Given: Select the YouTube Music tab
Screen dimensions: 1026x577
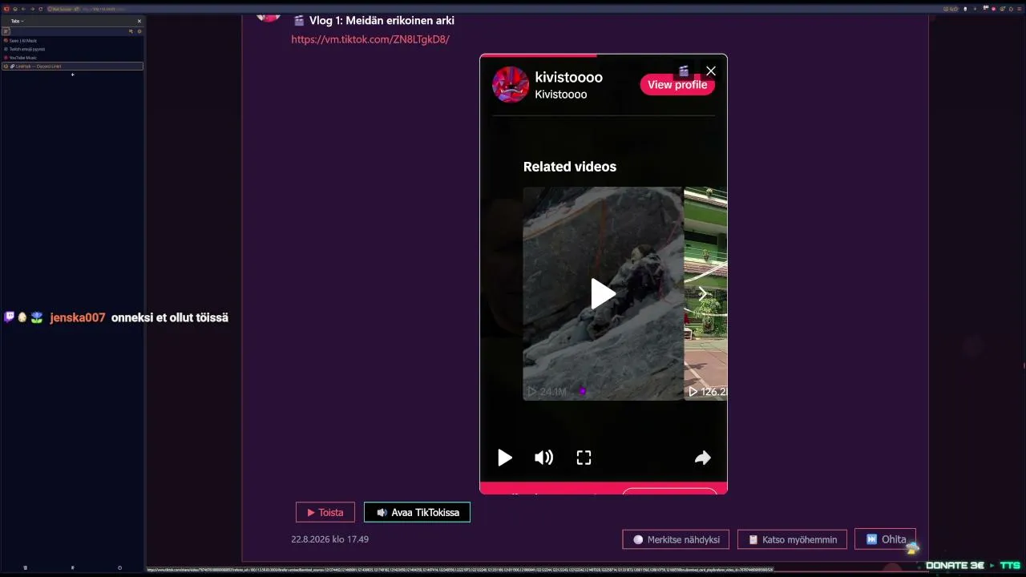Looking at the screenshot, I should 72,58.
